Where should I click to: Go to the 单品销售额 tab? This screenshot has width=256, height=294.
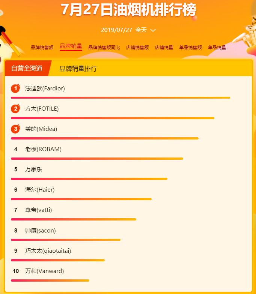pyautogui.click(x=190, y=48)
